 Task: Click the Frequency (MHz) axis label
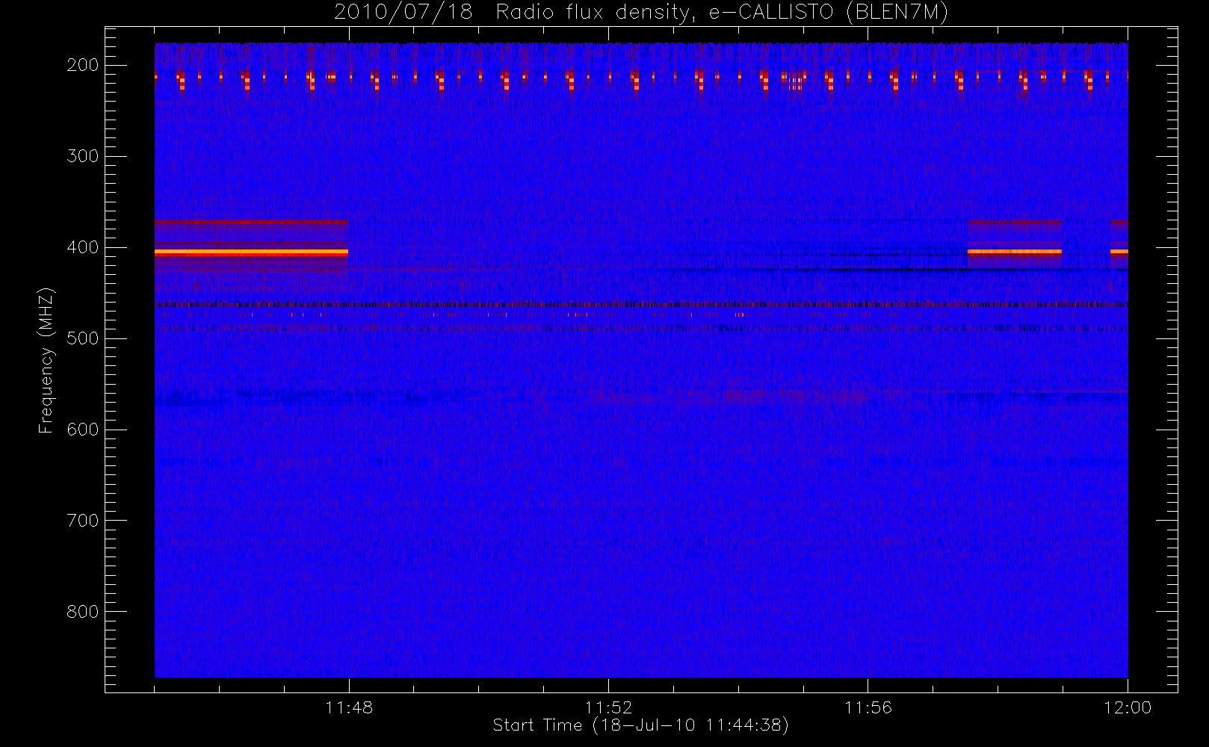(x=46, y=360)
